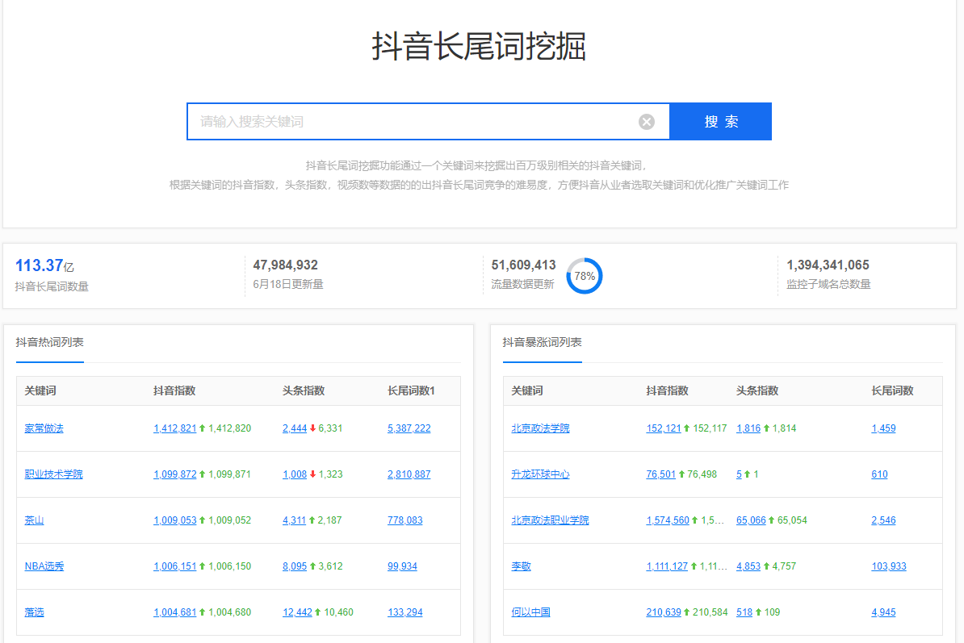Open the 抖音热词列表 tab

50,342
